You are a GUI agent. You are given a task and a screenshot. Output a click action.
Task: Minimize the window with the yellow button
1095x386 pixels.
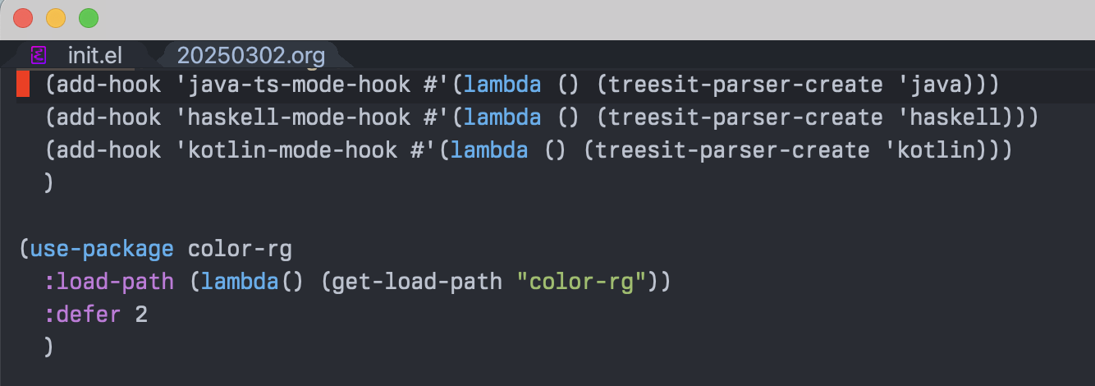(x=56, y=18)
